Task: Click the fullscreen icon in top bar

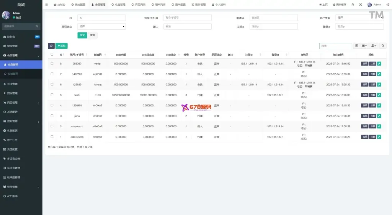Action: (x=361, y=5)
